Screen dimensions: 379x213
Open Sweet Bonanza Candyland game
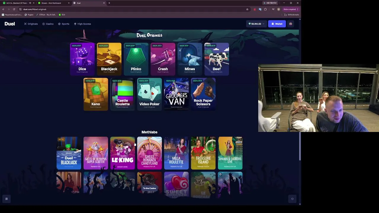pyautogui.click(x=150, y=153)
